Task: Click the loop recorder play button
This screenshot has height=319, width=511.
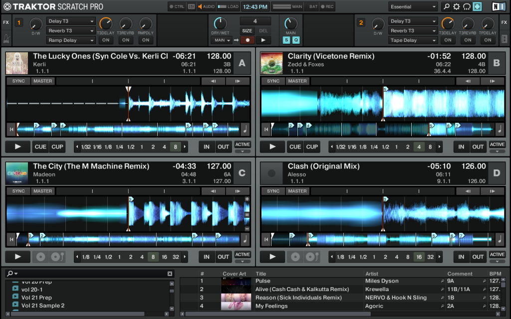Action: 263,40
